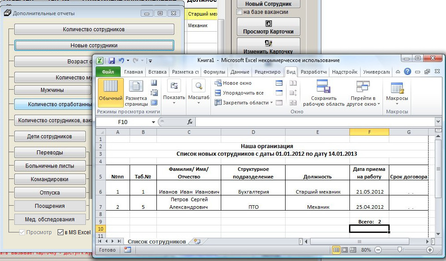Open the Показать dropdown
Image resolution: width=446 pixels, height=261 pixels.
(174, 93)
